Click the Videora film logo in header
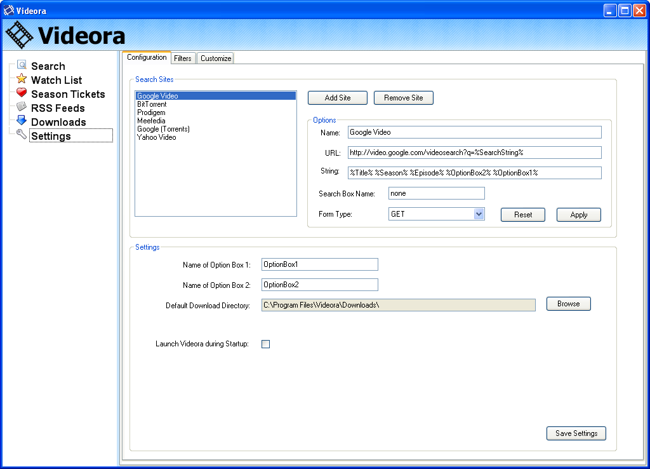The height and width of the screenshot is (469, 650). click(19, 35)
